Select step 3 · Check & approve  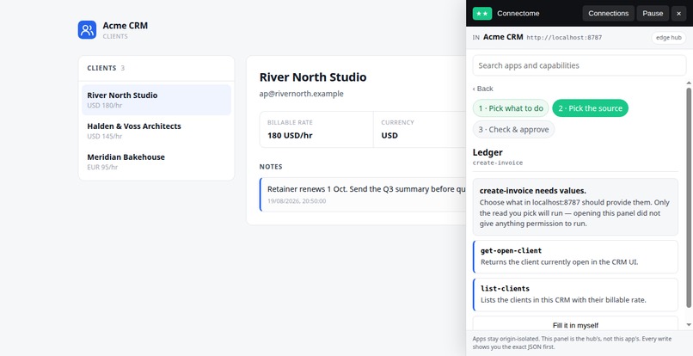pos(513,130)
